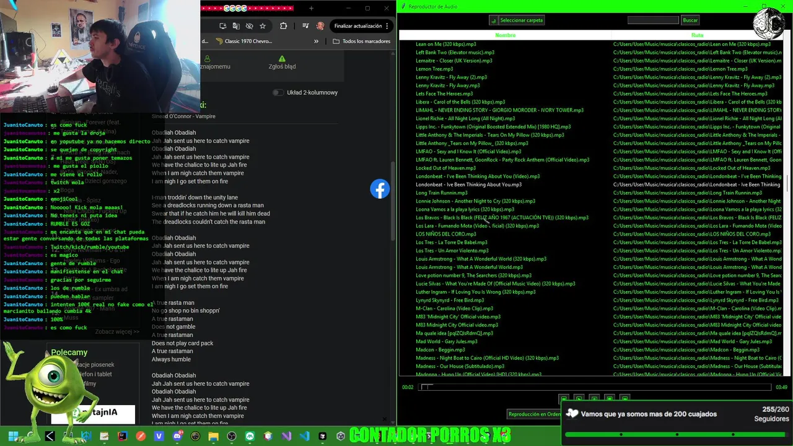Viewport: 793px width, 446px height.
Task: Open the Reproducción en Orden dropdown
Action: coord(534,414)
